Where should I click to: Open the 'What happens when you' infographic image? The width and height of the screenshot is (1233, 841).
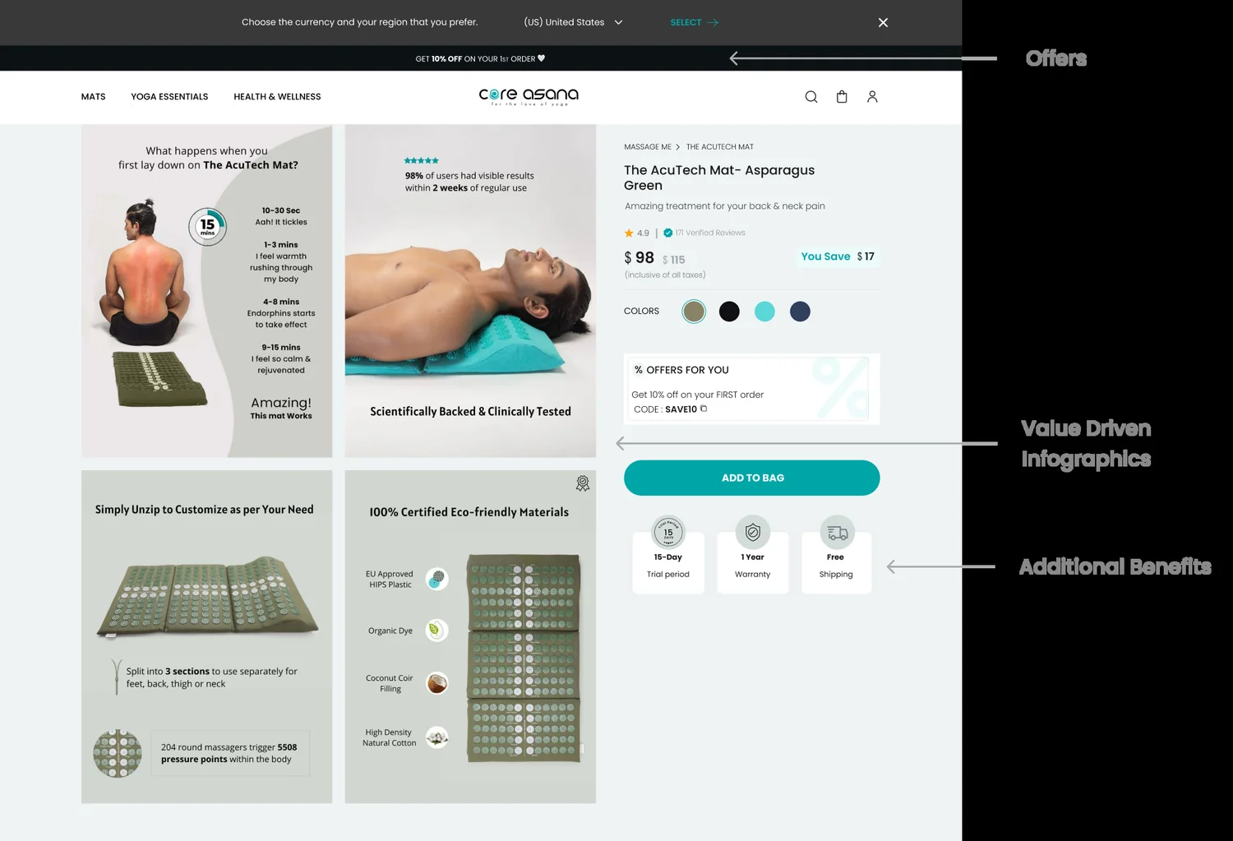point(207,291)
